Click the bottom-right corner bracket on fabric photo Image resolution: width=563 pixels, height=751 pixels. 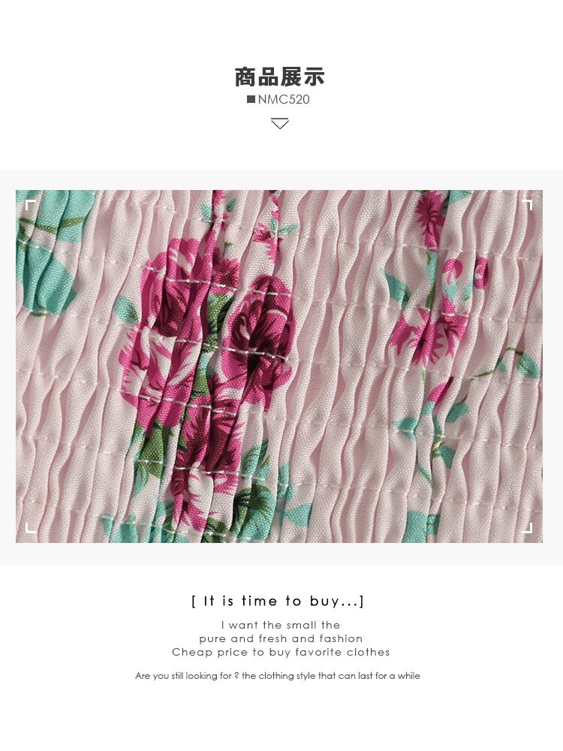click(x=527, y=528)
